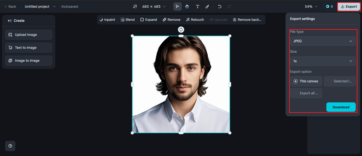Click the Upload image icon

click(10, 35)
